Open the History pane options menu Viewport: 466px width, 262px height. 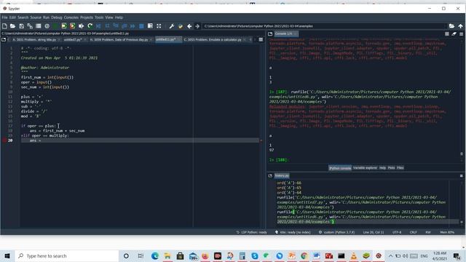461,176
